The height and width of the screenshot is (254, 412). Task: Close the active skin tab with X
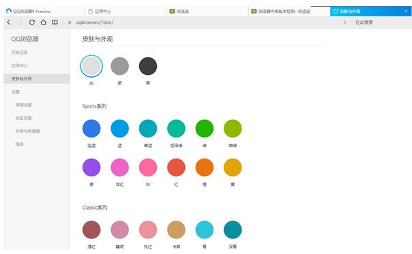[x=406, y=12]
